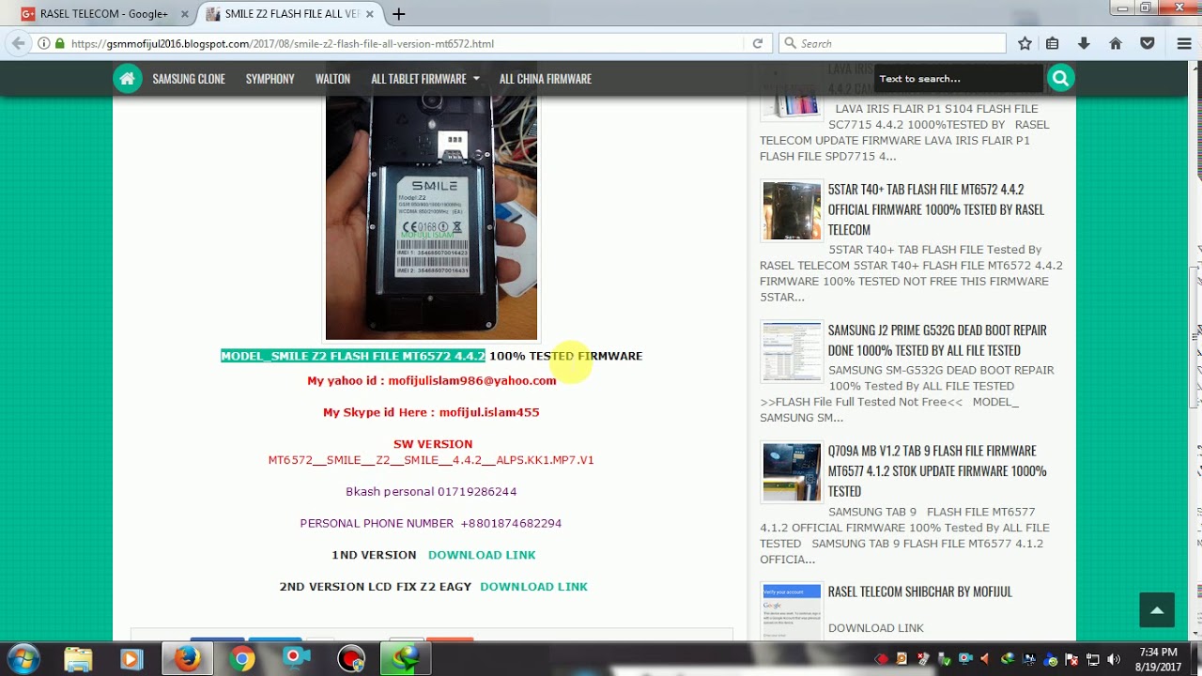Open the ALL CHINA FIRMWARE menu item

coord(546,79)
